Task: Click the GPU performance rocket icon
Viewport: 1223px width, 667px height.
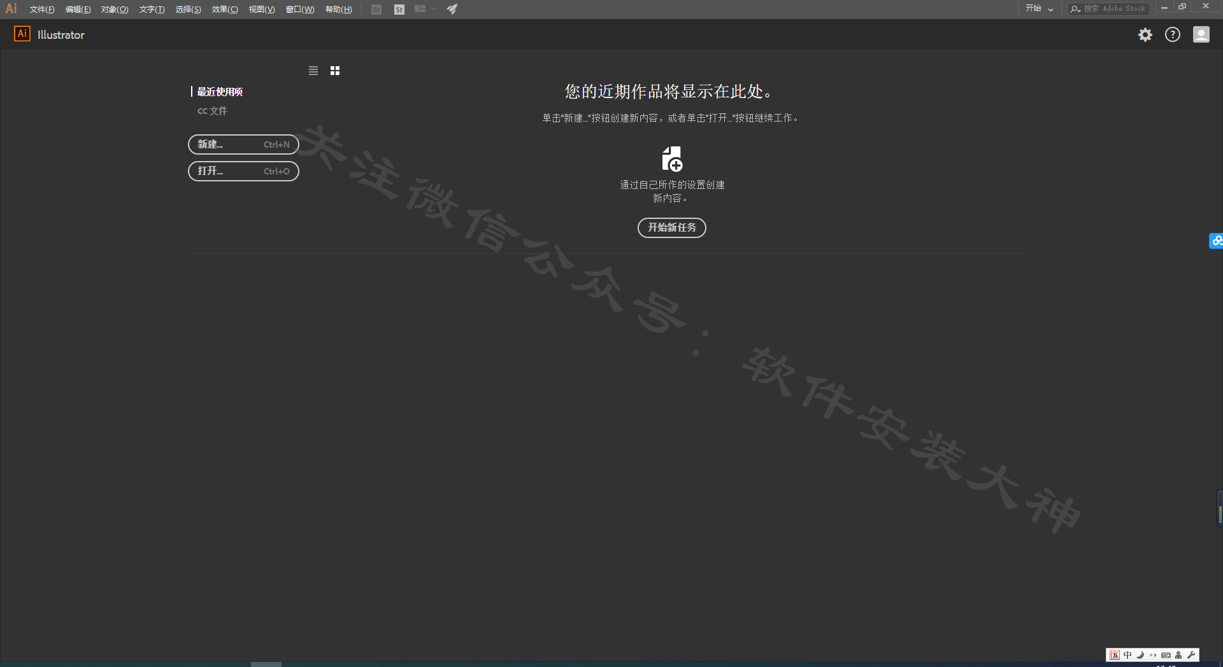Action: [452, 9]
